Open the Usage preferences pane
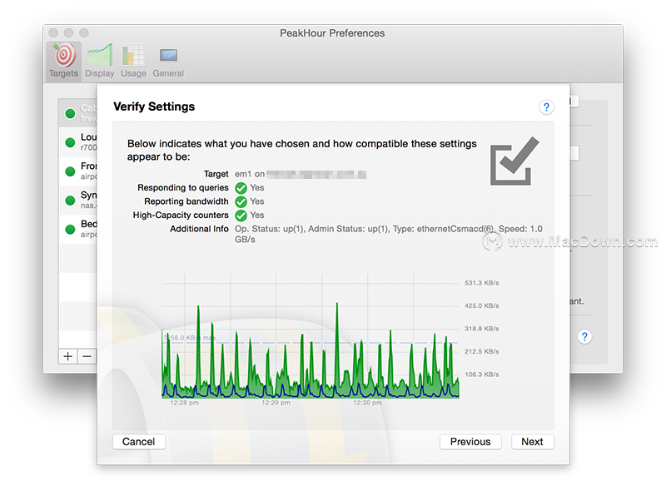This screenshot has width=666, height=481. click(x=133, y=61)
